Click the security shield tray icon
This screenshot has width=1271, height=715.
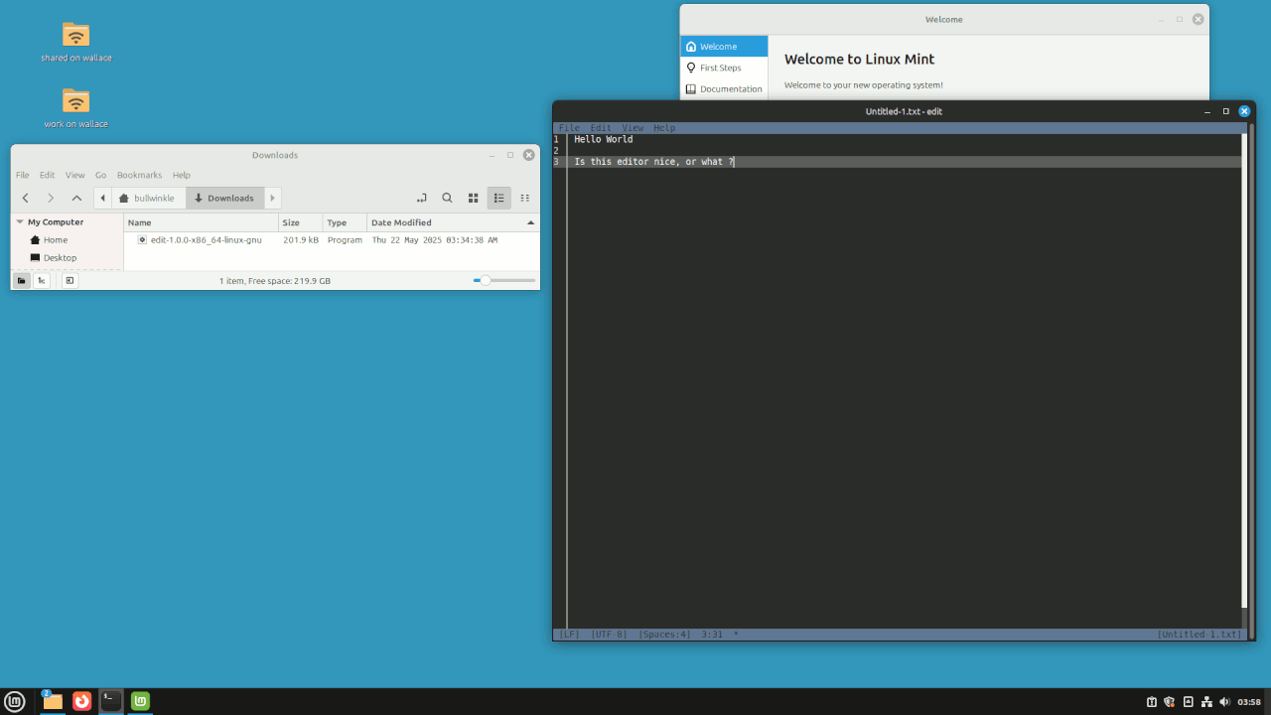pos(1170,702)
